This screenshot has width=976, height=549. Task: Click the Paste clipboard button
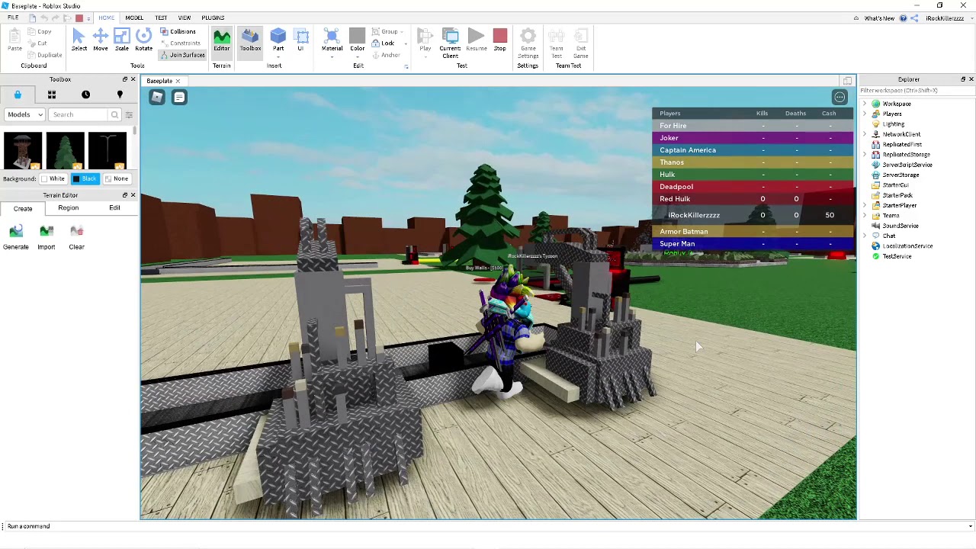(14, 40)
